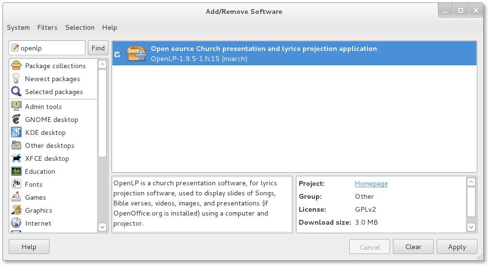The image size is (488, 265).
Task: Click the Help button at bottom left
Action: click(29, 247)
